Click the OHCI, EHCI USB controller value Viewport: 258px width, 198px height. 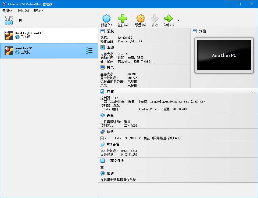coord(129,151)
